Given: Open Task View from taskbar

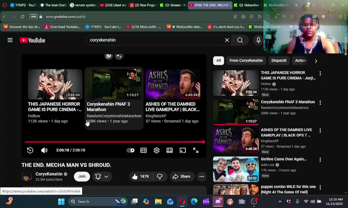Looking at the screenshot, I should point(134,202).
